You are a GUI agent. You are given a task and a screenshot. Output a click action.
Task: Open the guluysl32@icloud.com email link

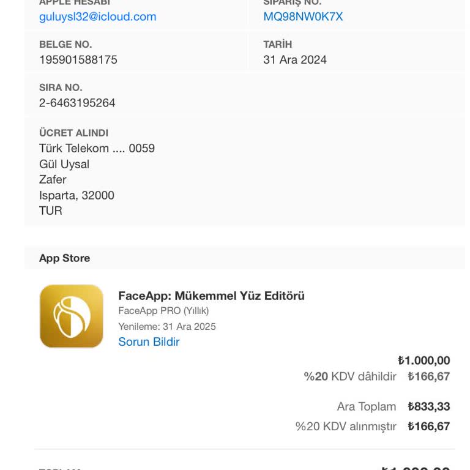click(x=98, y=17)
